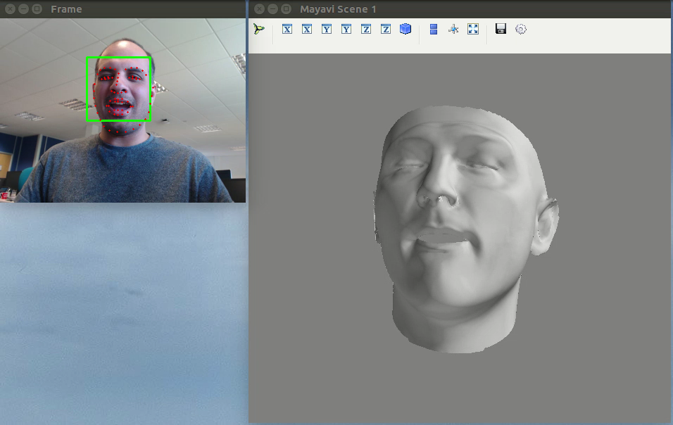Close the Mayavi Scene 1 window

pyautogui.click(x=260, y=9)
